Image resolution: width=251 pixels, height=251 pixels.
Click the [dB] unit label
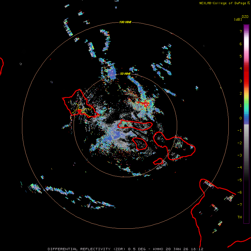point(238,19)
